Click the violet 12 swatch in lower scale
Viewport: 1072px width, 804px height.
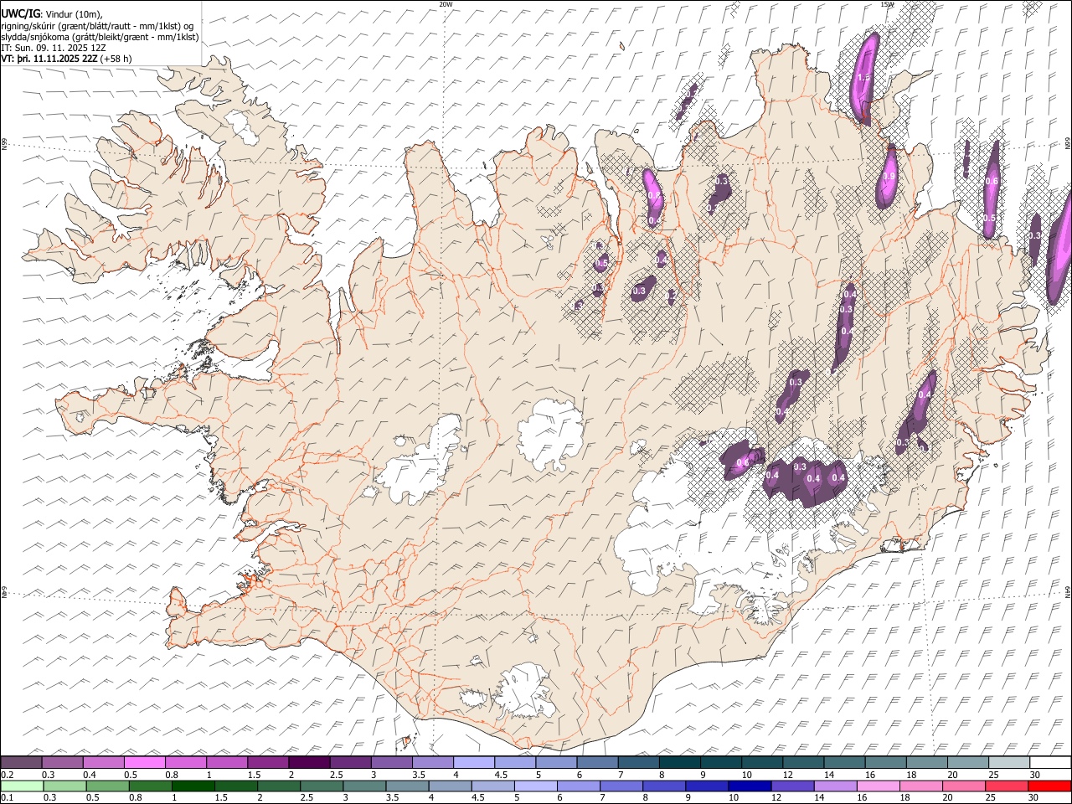pos(793,786)
